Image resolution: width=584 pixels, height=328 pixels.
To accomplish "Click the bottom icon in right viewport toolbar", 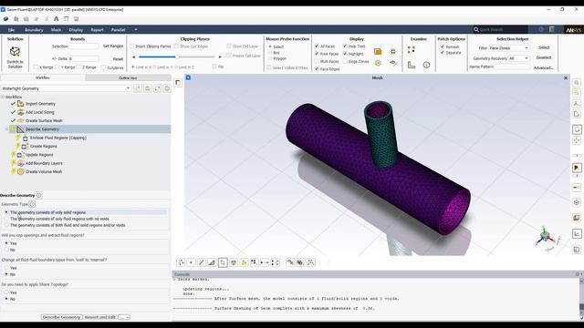I will (x=577, y=250).
